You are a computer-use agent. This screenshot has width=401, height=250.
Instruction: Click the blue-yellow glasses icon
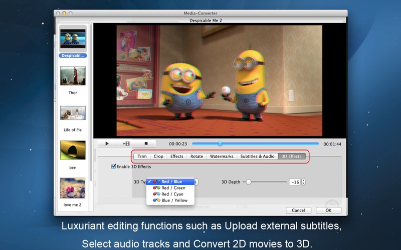point(156,200)
